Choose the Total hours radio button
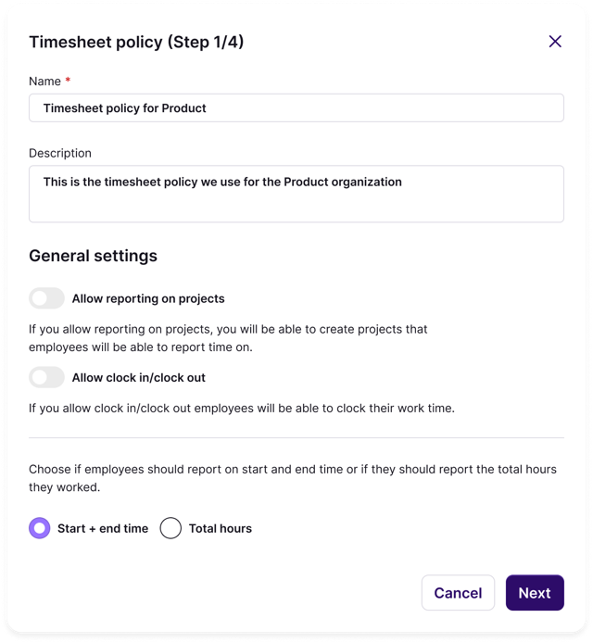 coord(170,528)
